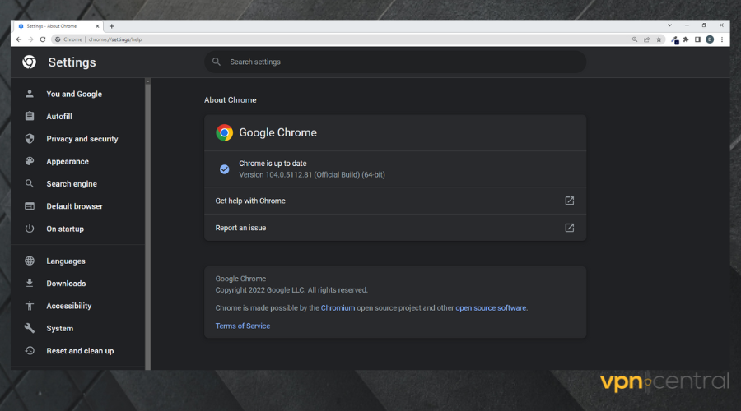741x411 pixels.
Task: Click the accessibility figure icon
Action: [30, 306]
